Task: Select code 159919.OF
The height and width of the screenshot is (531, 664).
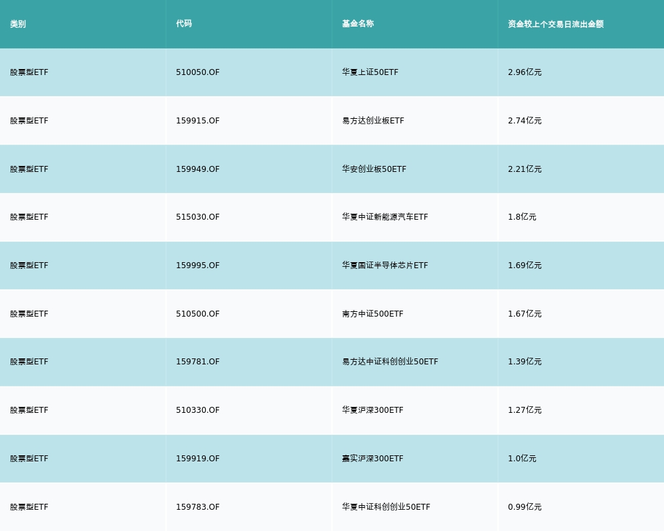Action: (198, 459)
